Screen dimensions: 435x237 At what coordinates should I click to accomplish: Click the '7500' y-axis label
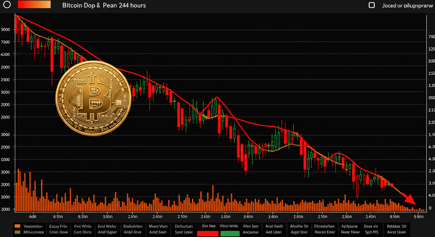[x=5, y=42]
